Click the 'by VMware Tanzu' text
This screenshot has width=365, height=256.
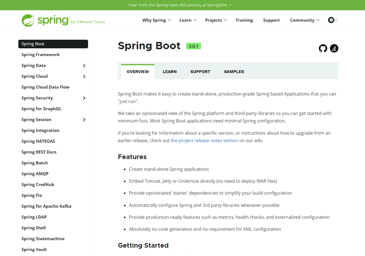88,22
